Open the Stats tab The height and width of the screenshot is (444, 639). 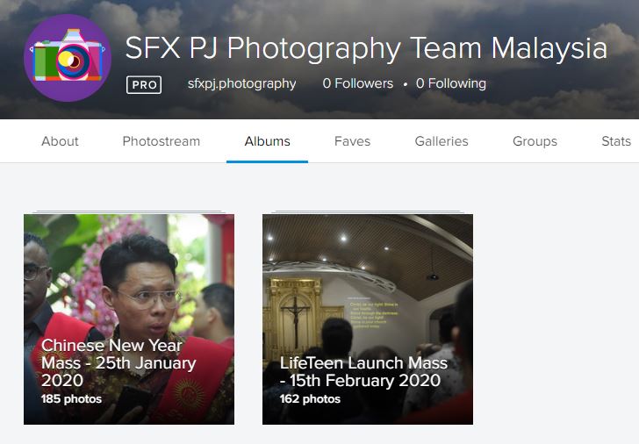click(615, 141)
